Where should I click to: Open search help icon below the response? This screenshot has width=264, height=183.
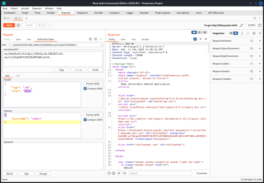(x=109, y=173)
